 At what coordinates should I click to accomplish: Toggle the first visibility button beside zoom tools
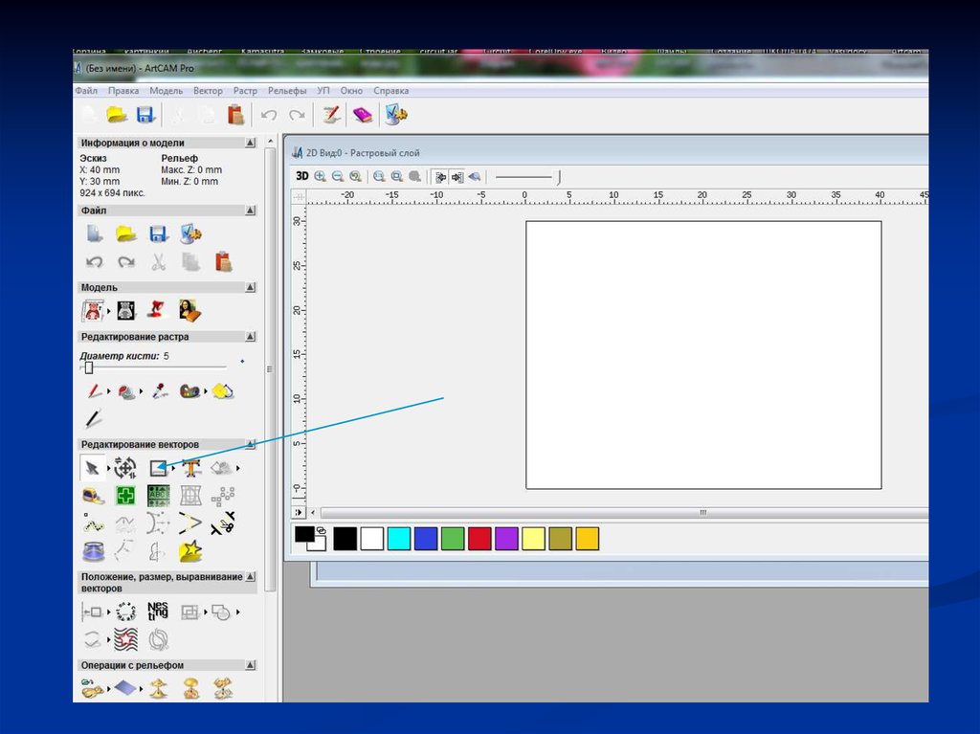tap(440, 176)
